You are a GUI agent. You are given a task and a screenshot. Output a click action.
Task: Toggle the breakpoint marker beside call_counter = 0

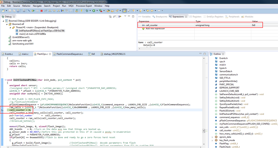click(2, 110)
